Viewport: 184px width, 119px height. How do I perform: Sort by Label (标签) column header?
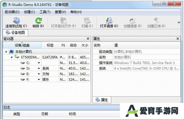(x=50, y=45)
